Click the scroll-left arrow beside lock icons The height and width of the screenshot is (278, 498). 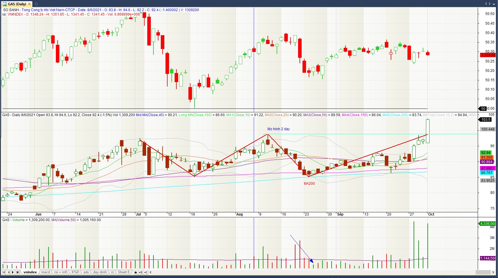[x=151, y=272]
